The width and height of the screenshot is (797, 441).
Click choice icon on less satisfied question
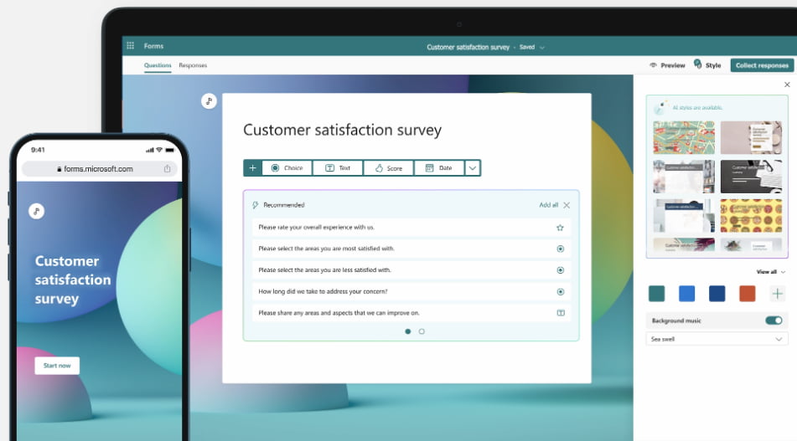tap(560, 270)
